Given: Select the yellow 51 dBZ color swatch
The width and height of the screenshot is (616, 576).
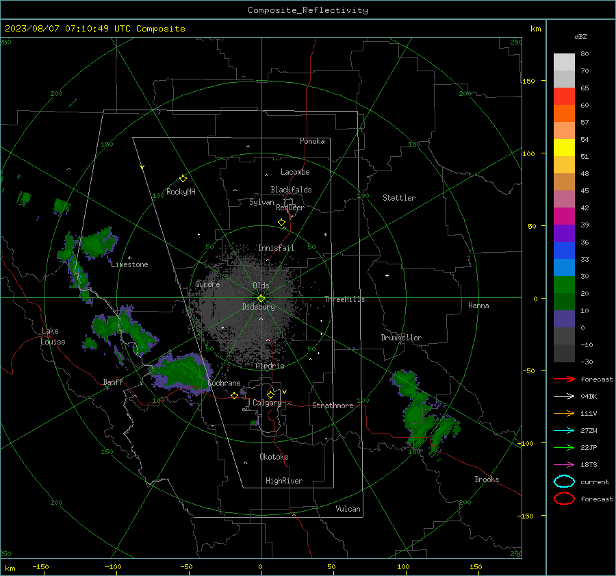Looking at the screenshot, I should click(x=564, y=147).
